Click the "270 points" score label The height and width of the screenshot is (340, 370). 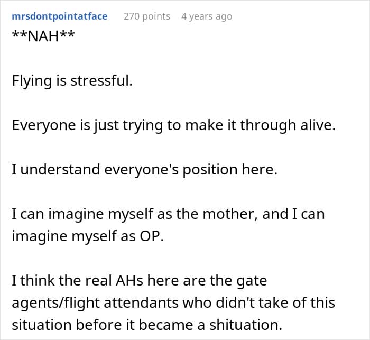(x=147, y=16)
